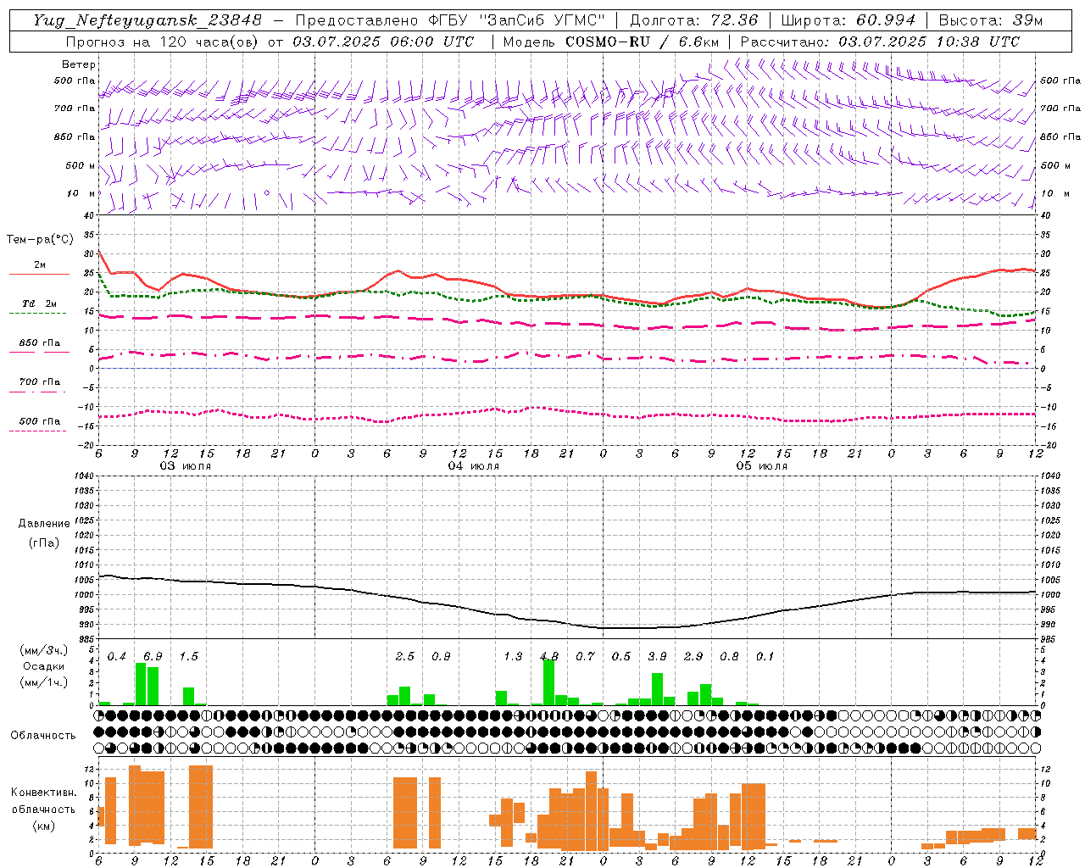Click the 3.9 precipitation value
The image size is (1085, 868).
click(657, 657)
